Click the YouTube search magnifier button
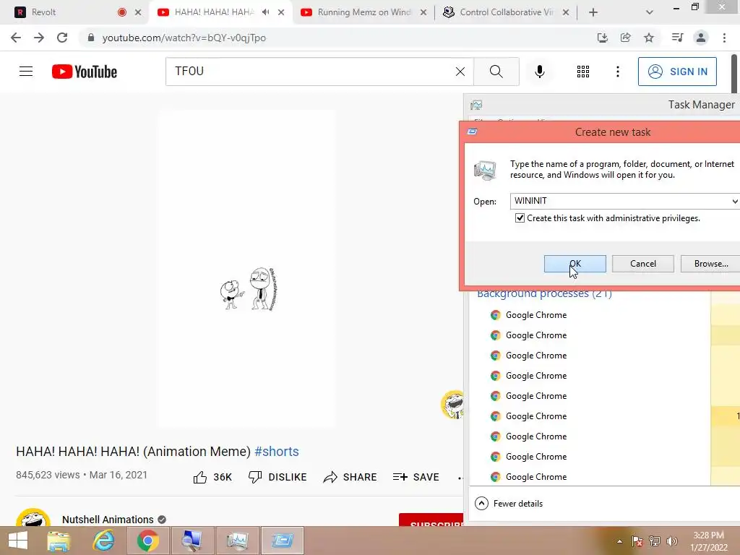Image resolution: width=740 pixels, height=555 pixels. coord(496,72)
